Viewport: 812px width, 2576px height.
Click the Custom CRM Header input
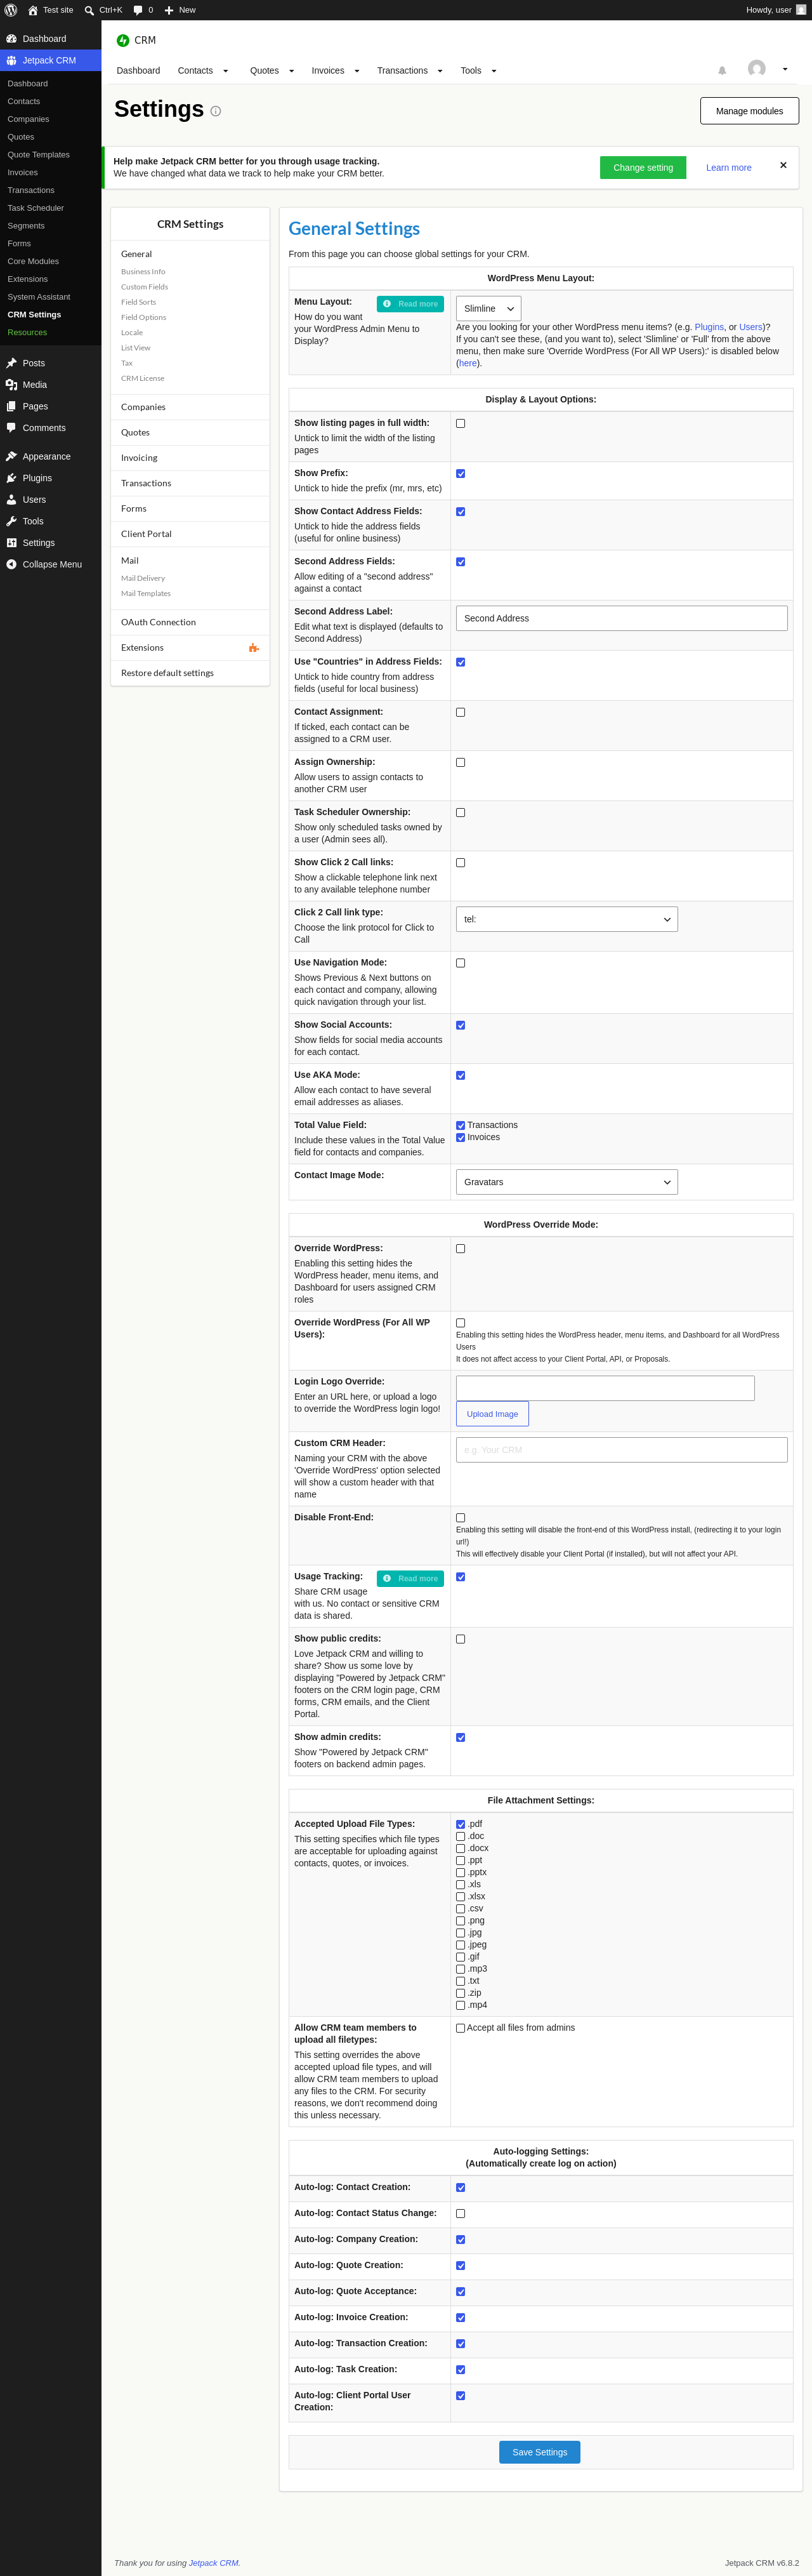click(x=621, y=1450)
